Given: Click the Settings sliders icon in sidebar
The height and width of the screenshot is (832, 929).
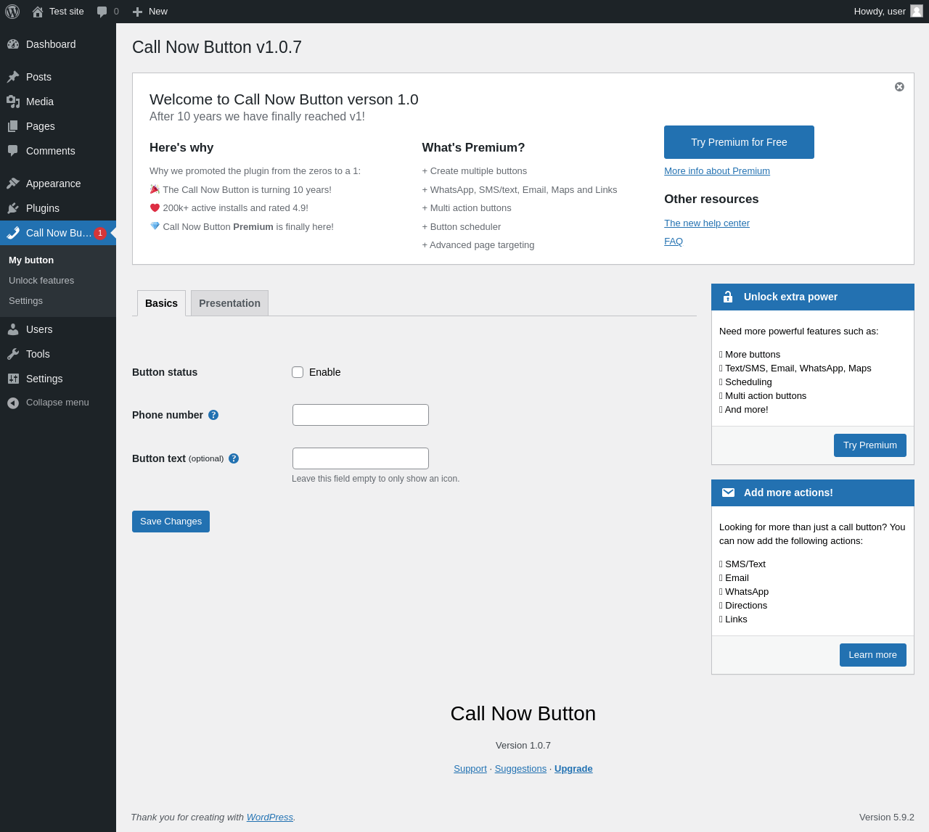Looking at the screenshot, I should click(13, 379).
